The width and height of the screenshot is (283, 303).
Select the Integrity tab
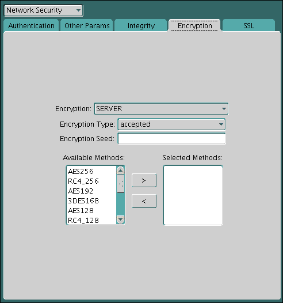(x=141, y=26)
